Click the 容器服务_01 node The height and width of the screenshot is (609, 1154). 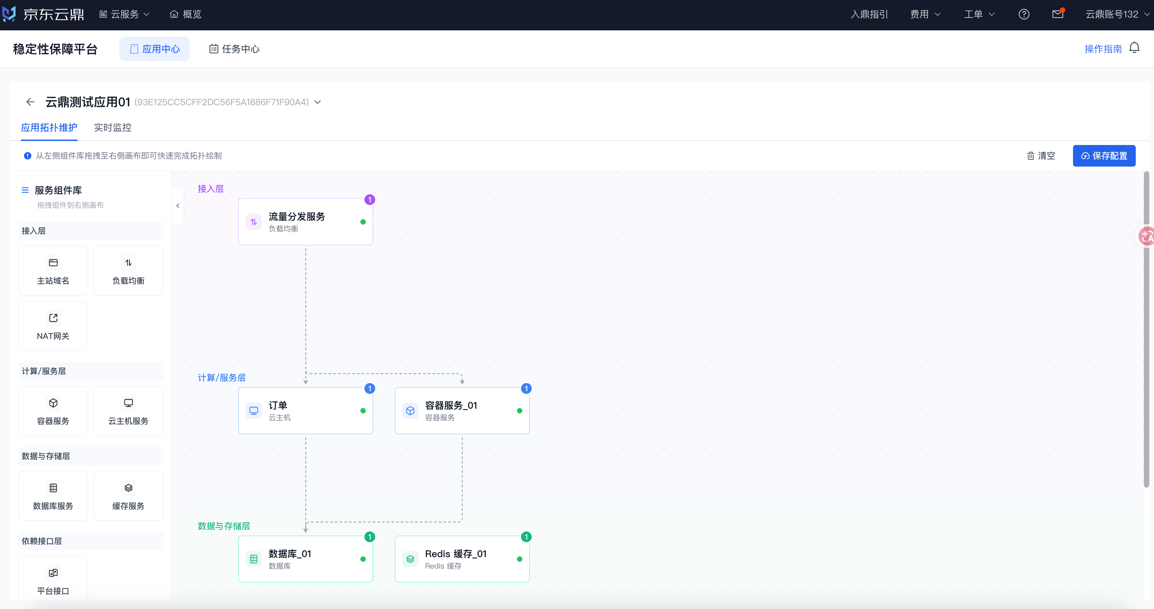462,411
